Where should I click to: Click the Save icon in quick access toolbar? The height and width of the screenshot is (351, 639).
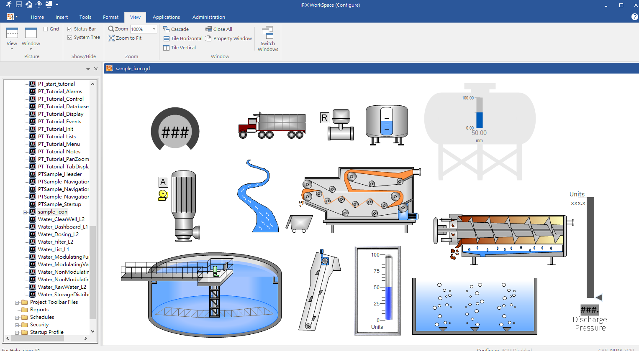18,4
